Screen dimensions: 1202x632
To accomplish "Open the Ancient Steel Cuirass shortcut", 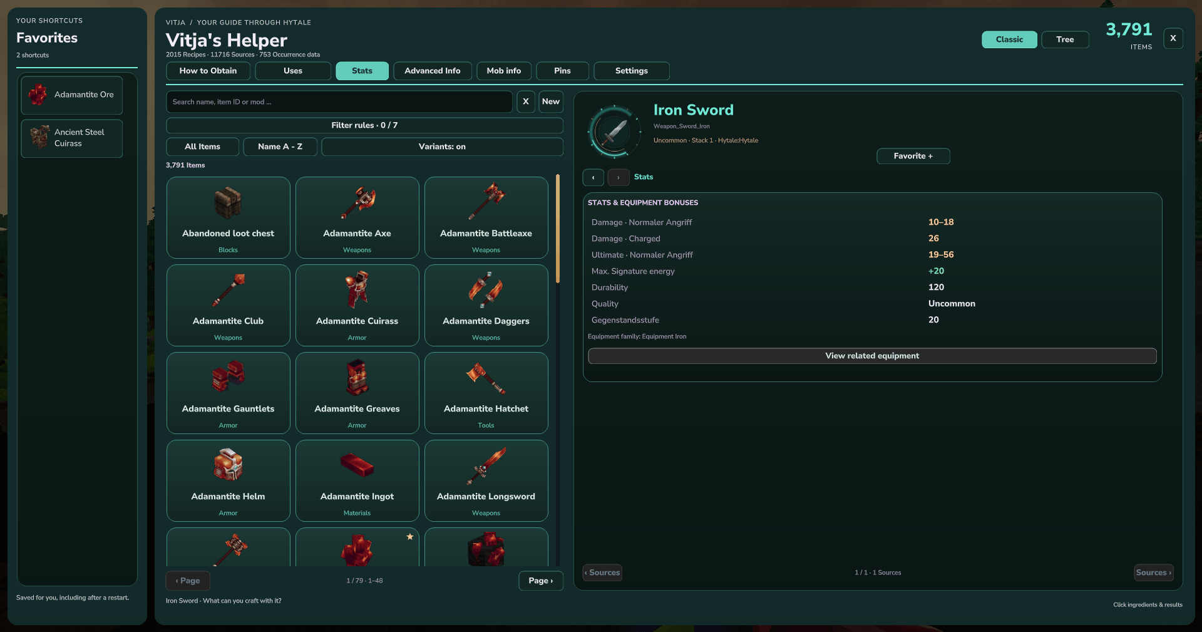I will click(72, 138).
